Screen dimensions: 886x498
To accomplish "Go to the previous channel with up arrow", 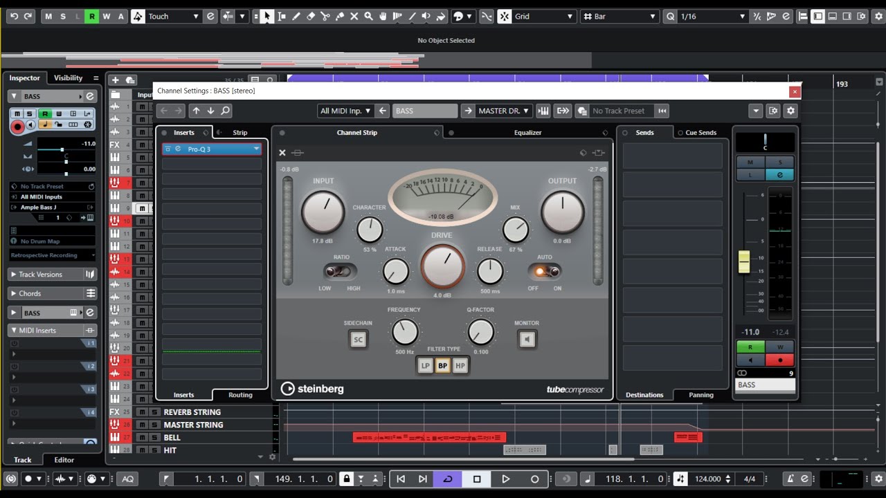I will pos(197,111).
